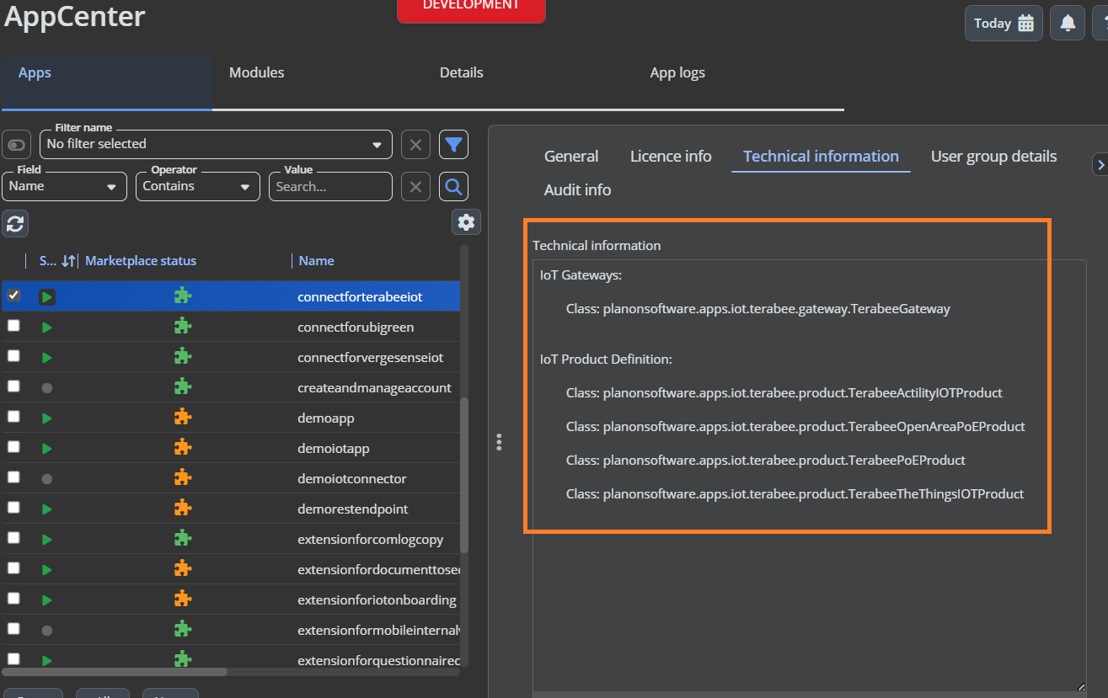The image size is (1108, 698).
Task: Check the demoiotconnector checkbox
Action: tap(13, 477)
